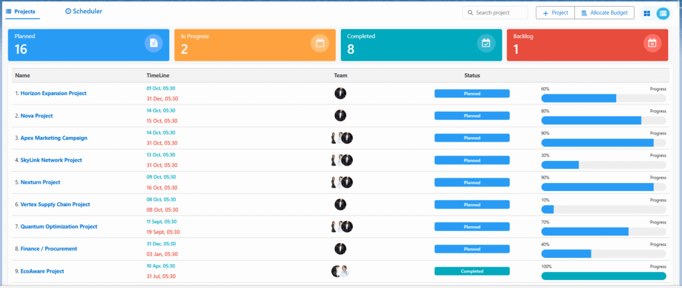Viewport: 682px width, 288px height.
Task: Click the Quantum Optimization Project progress bar
Action: (603, 231)
